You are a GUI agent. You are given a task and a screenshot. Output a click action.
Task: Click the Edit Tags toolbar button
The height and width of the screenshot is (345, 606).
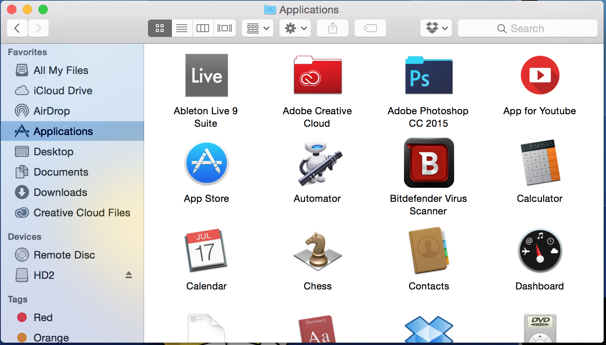[x=370, y=28]
